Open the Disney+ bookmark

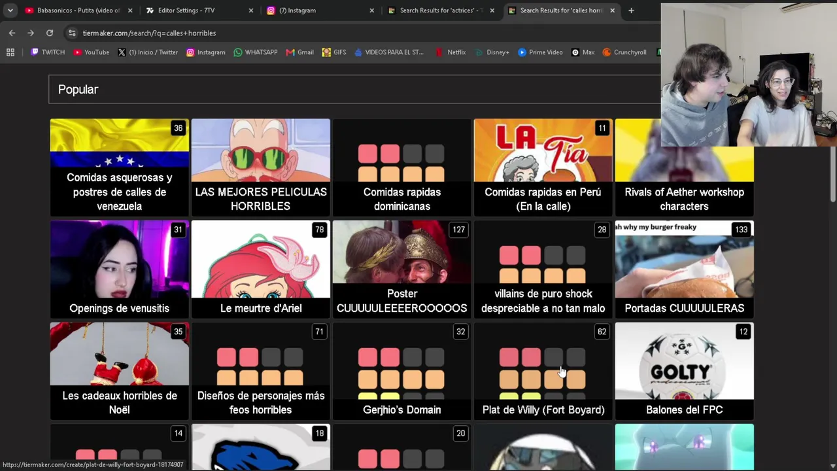pos(492,52)
